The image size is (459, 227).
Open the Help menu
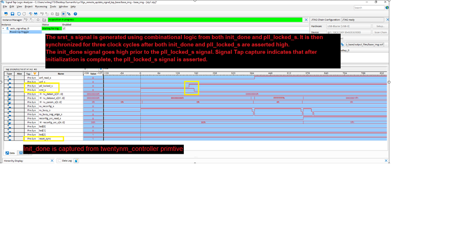(x=73, y=6)
